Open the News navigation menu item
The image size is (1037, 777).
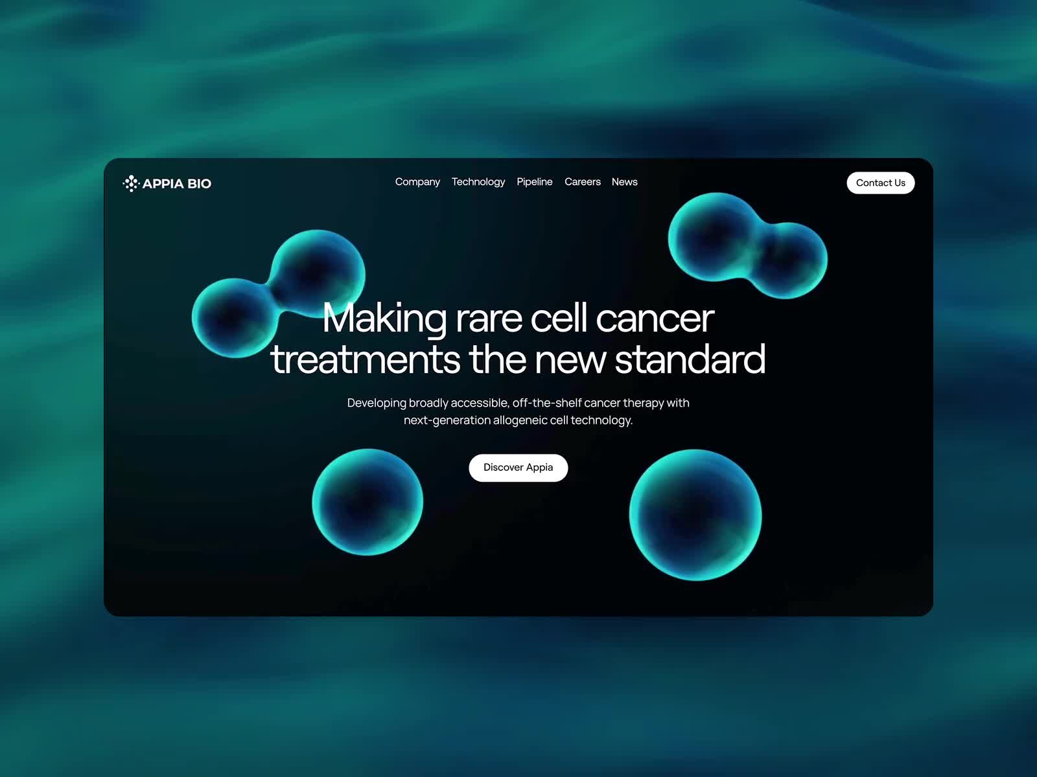624,182
